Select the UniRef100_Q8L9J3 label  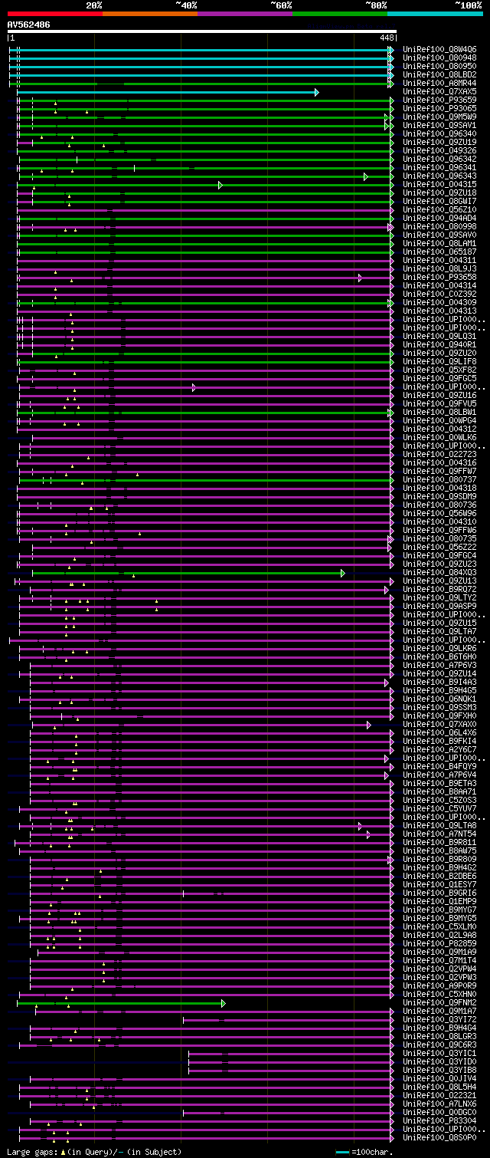click(x=439, y=268)
